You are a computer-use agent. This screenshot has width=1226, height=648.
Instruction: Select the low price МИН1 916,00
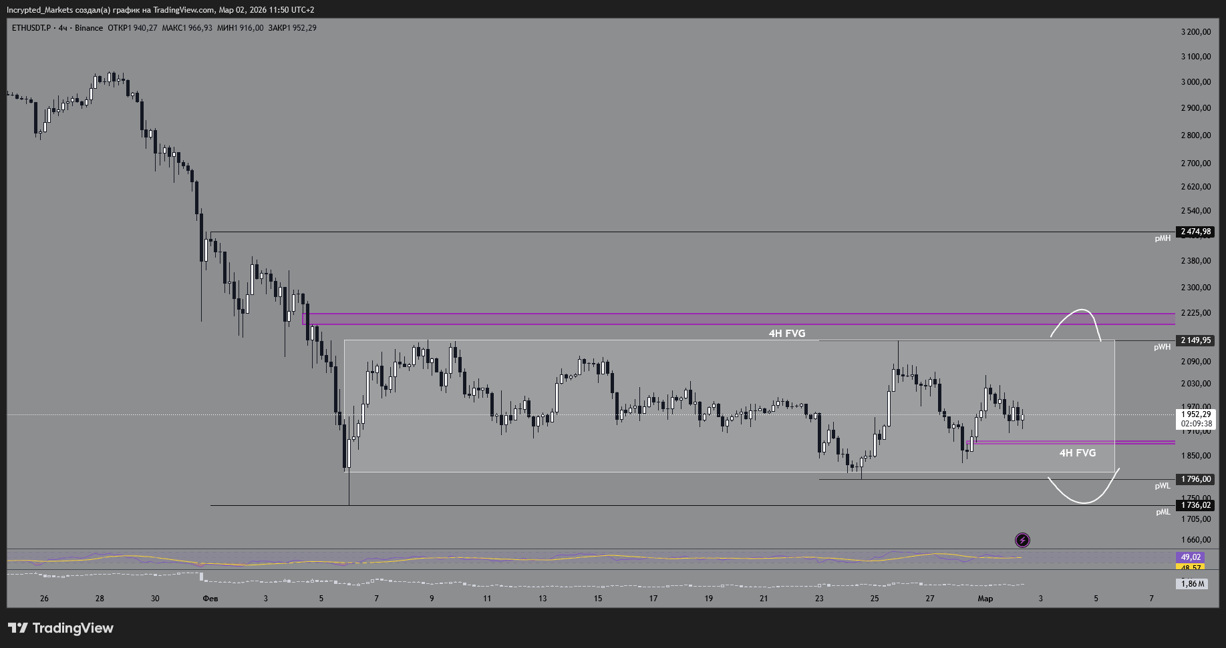coord(240,28)
